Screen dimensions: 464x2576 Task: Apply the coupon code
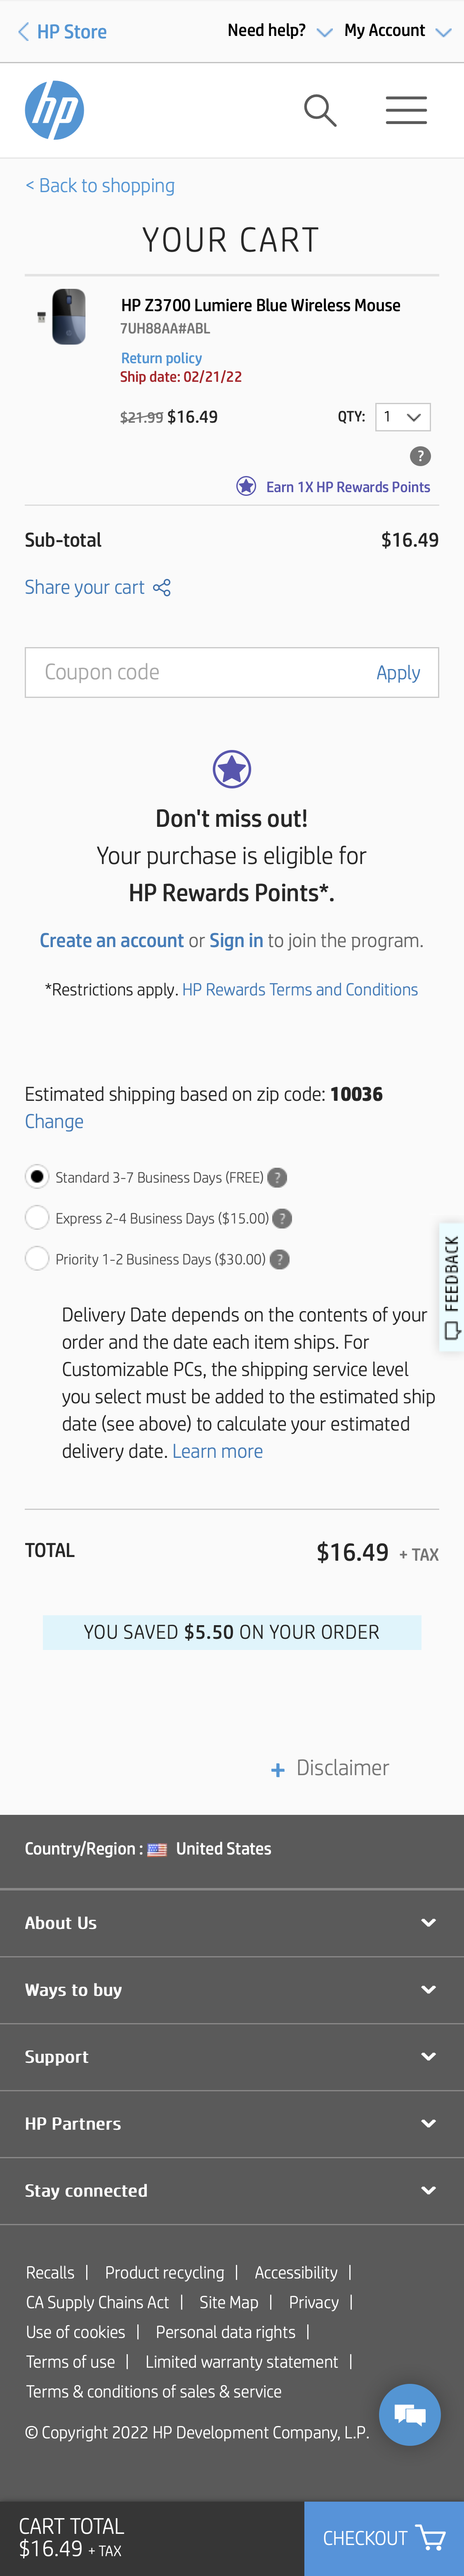[398, 673]
